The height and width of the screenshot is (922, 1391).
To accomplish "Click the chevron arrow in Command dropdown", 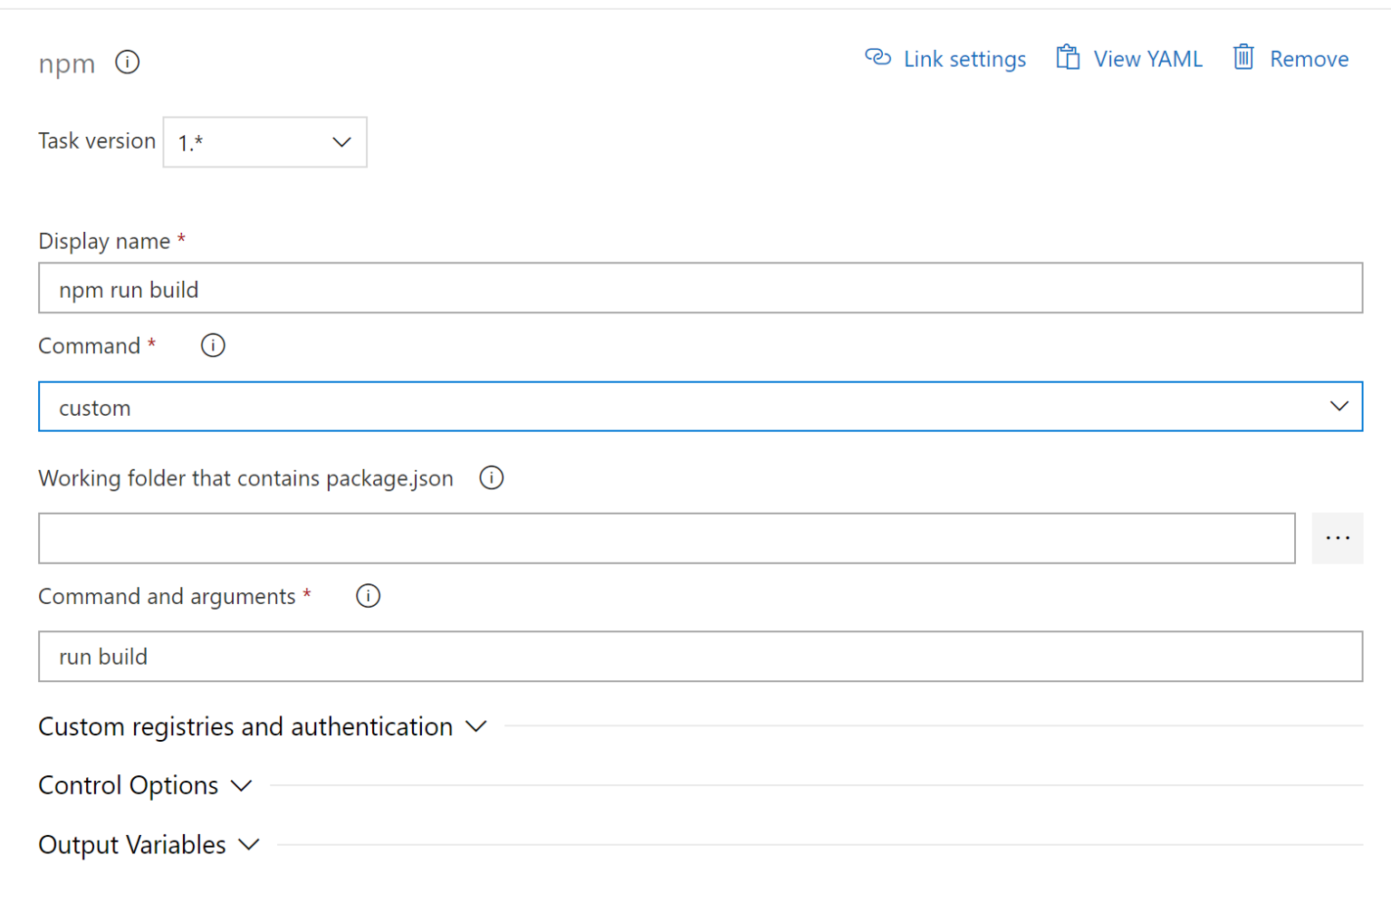I will tap(1338, 407).
